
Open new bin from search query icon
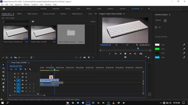[33, 21]
